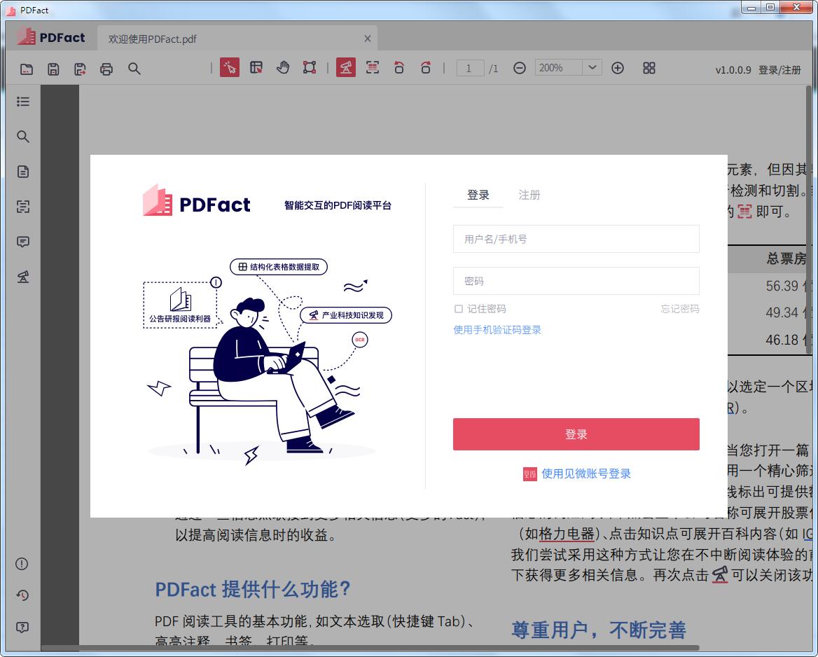Switch to the 登录 tab
The height and width of the screenshot is (657, 818).
click(478, 195)
